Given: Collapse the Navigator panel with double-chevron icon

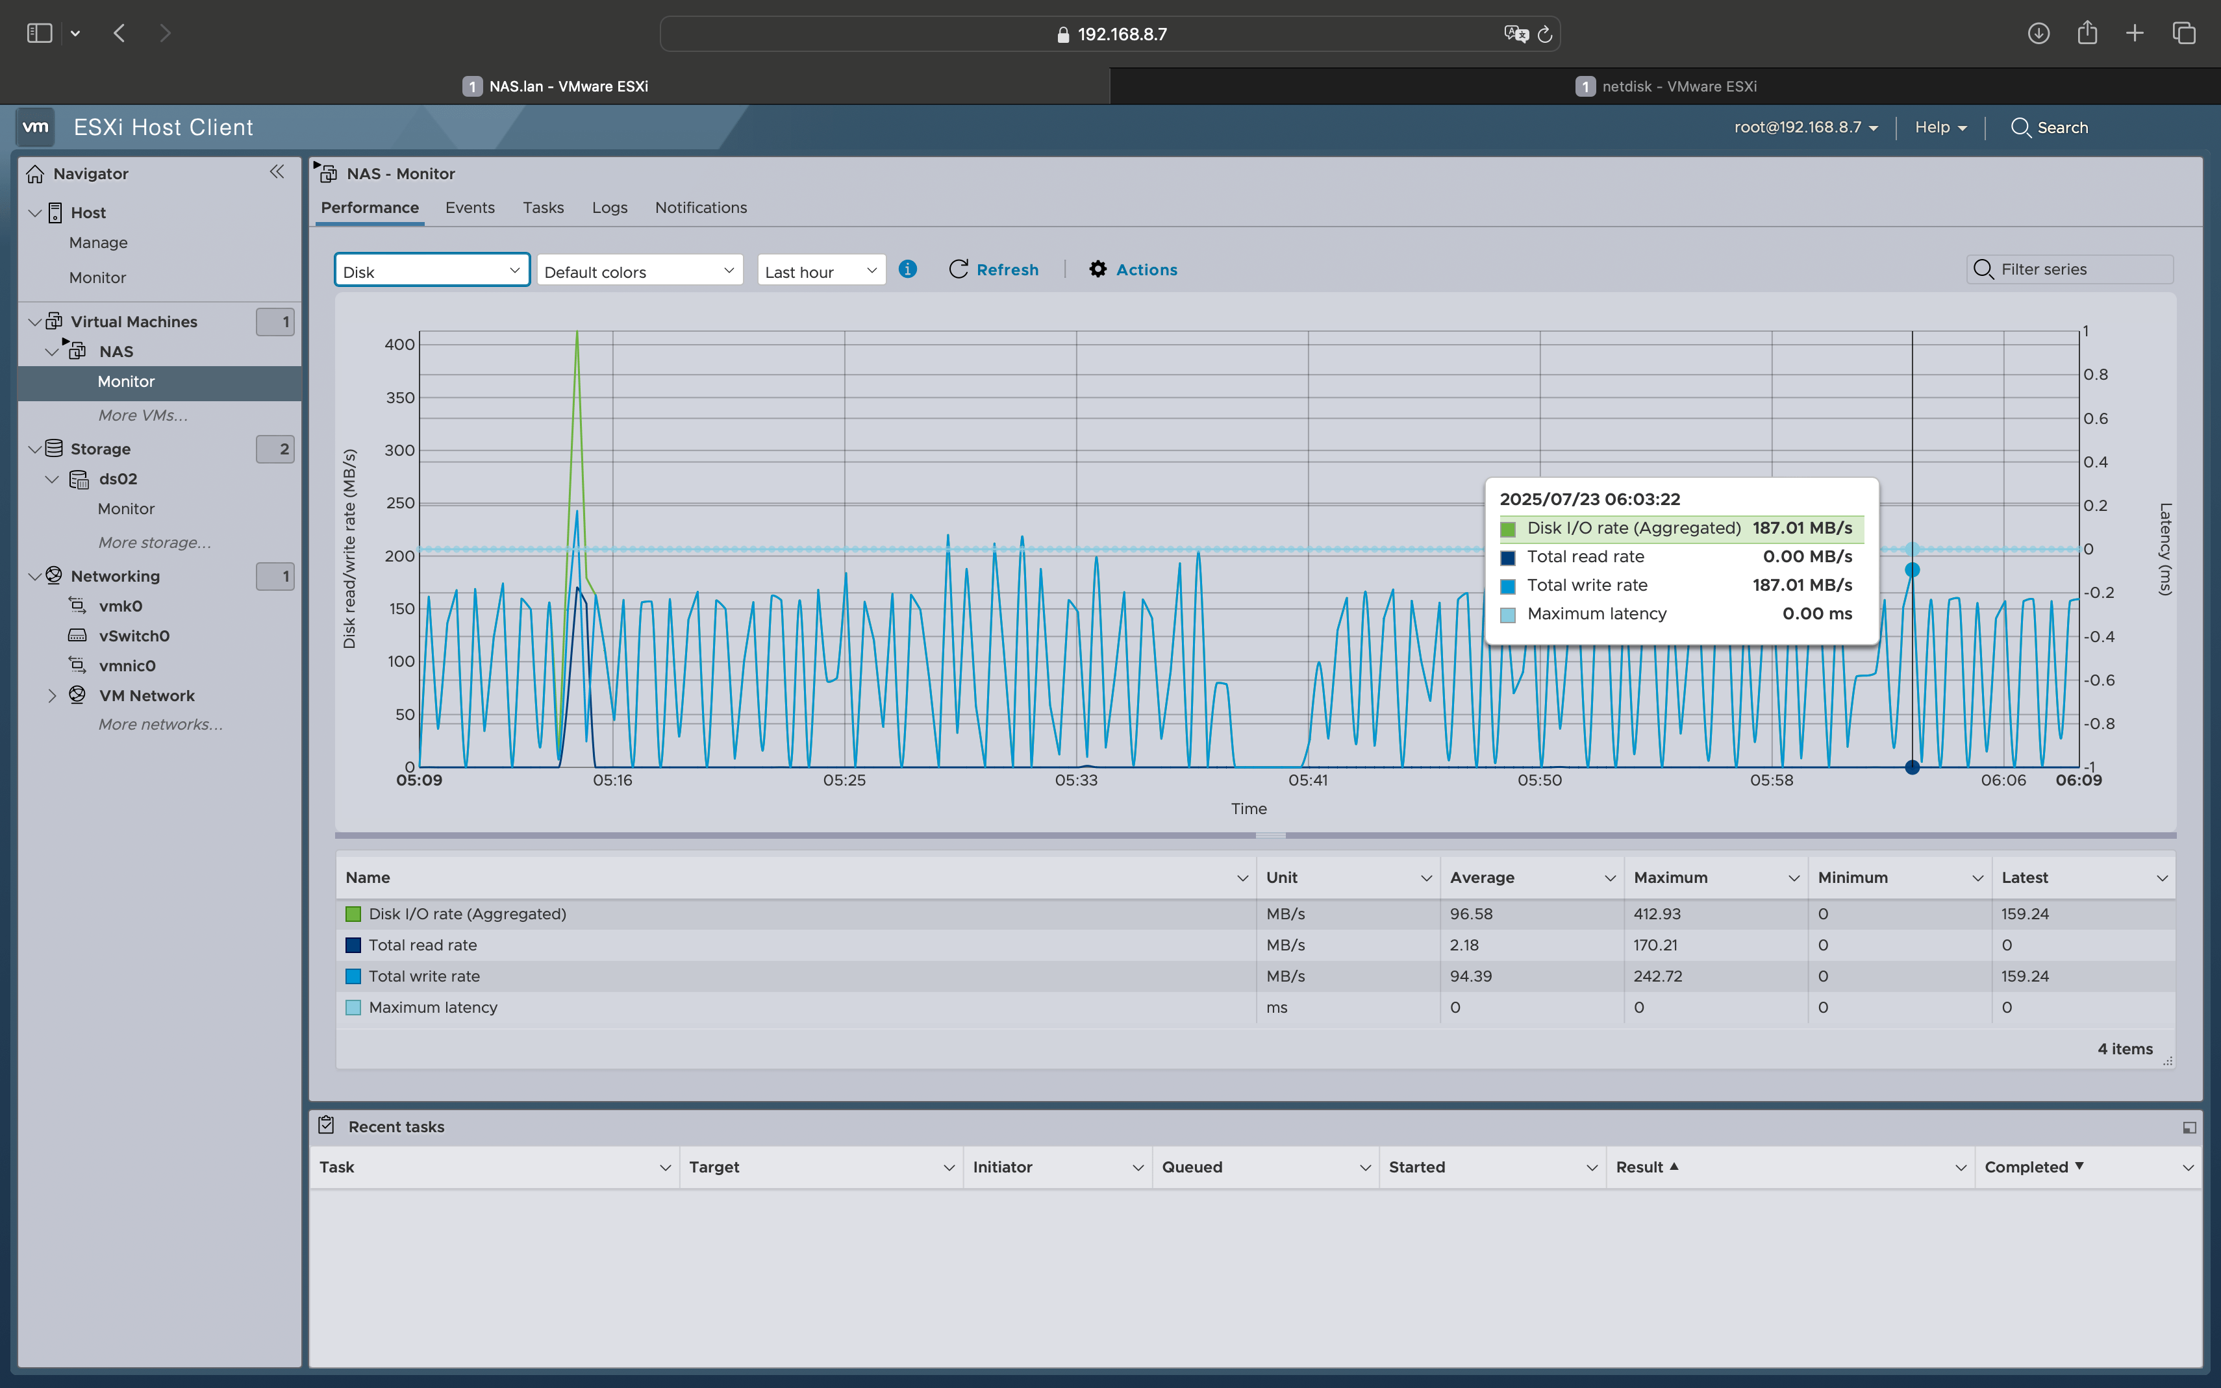Looking at the screenshot, I should pos(277,173).
